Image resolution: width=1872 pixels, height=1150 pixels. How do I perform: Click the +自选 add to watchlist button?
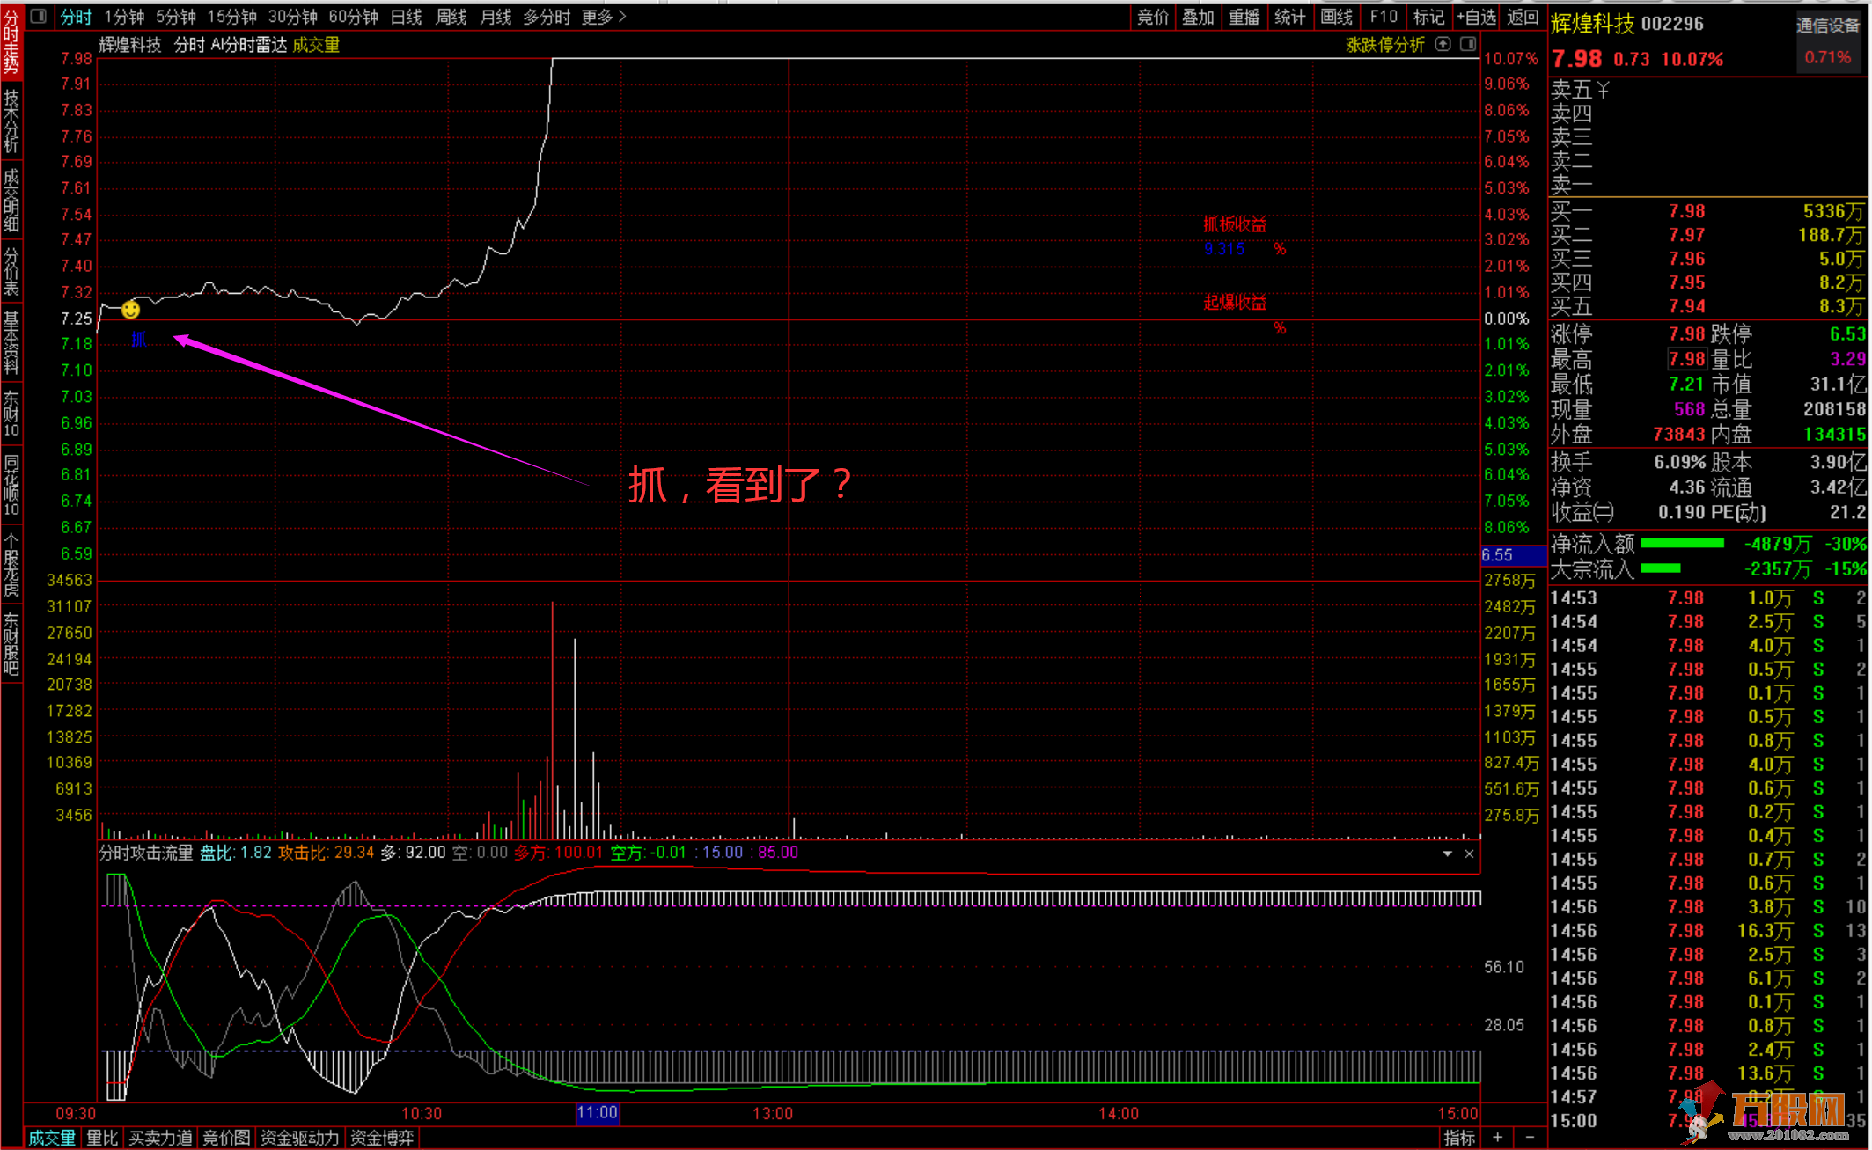coord(1476,17)
